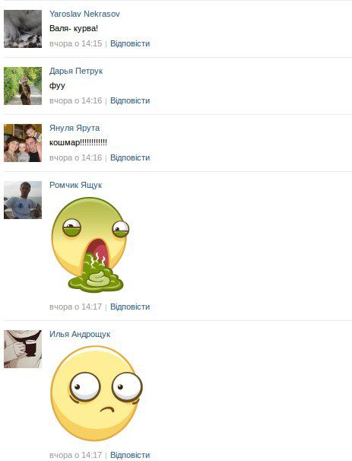Click Илья Андрощук's coffee cup avatar
The image size is (352, 461).
[23, 349]
